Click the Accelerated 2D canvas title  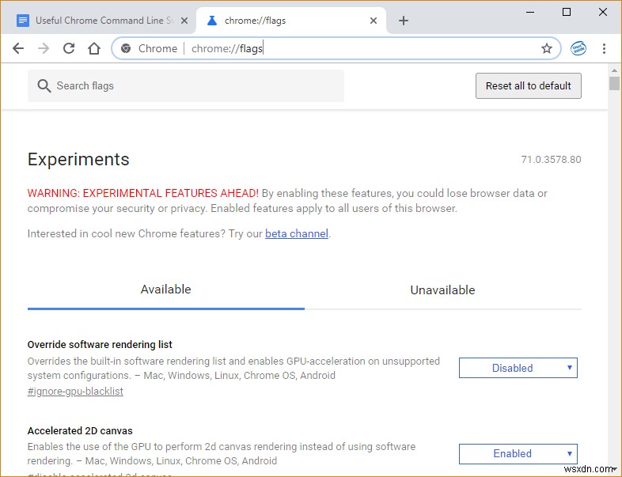point(80,430)
